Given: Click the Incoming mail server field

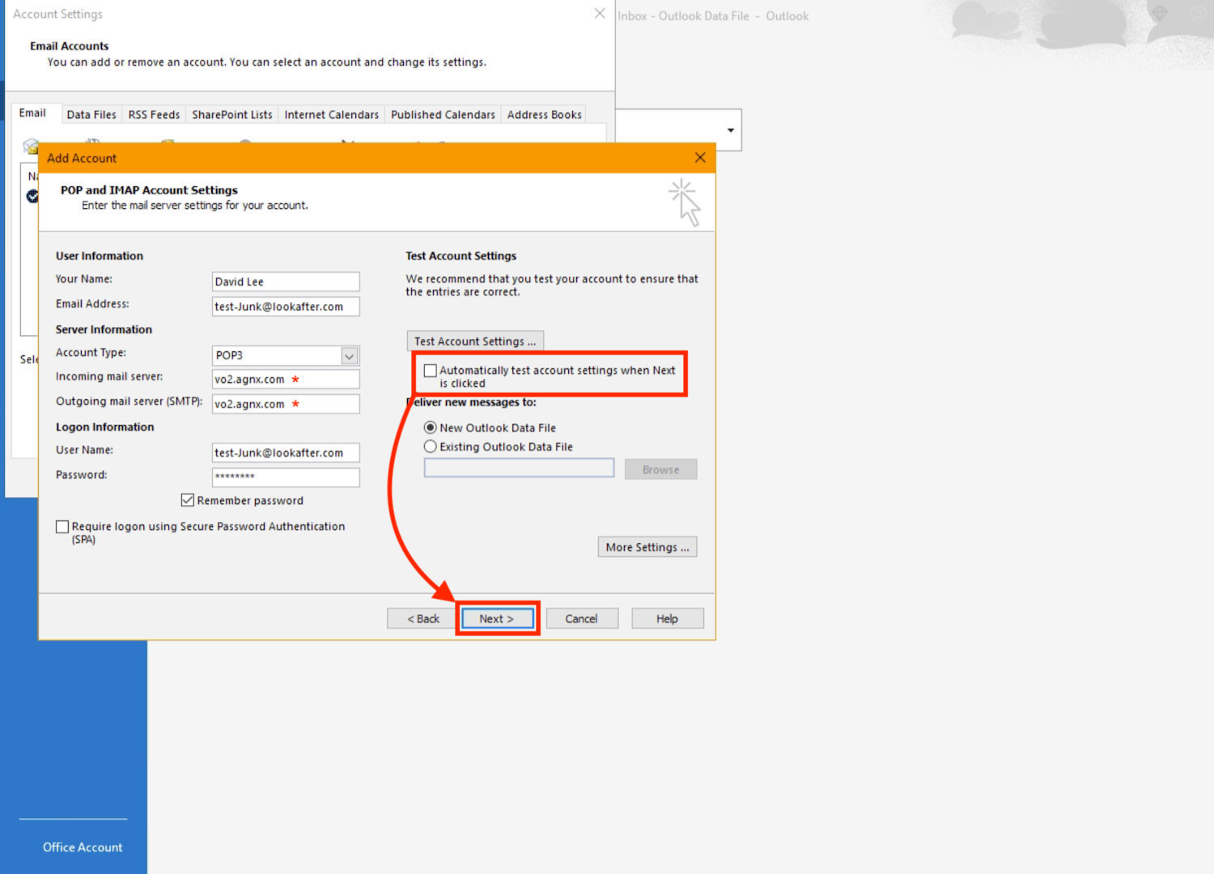Looking at the screenshot, I should [x=285, y=379].
